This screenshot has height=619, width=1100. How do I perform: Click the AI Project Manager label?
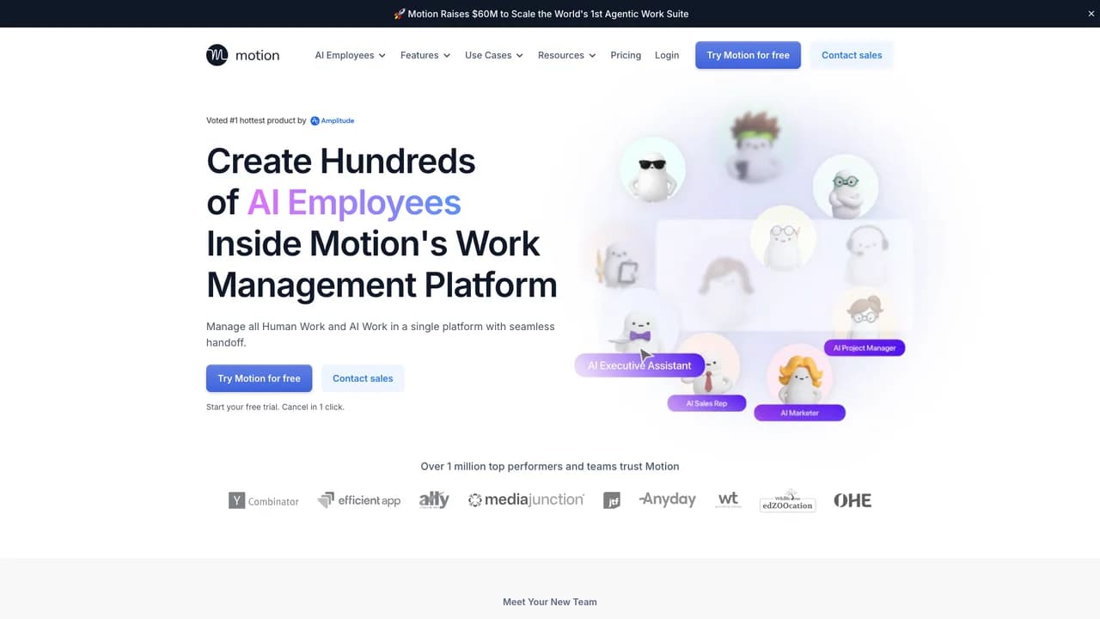click(x=865, y=348)
